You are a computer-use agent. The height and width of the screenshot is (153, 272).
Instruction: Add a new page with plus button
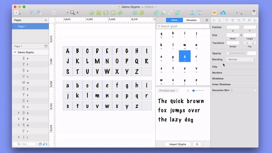click(x=46, y=20)
